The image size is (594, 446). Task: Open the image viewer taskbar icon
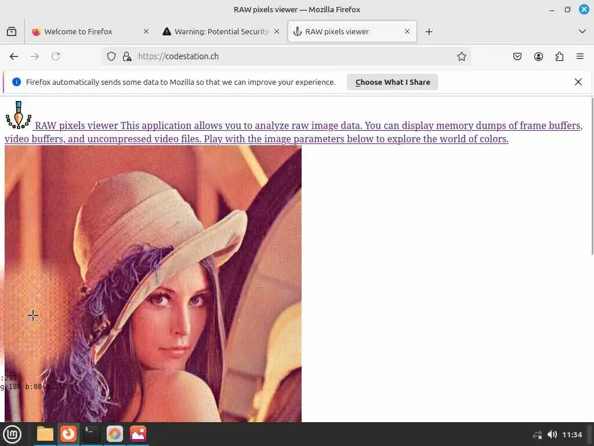coord(138,434)
